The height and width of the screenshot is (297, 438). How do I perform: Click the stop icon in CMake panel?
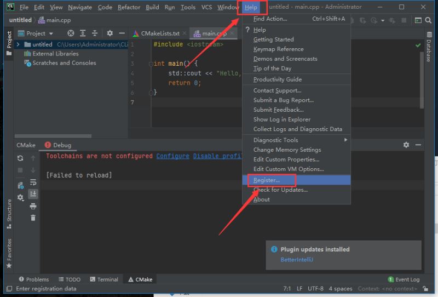pyautogui.click(x=20, y=170)
